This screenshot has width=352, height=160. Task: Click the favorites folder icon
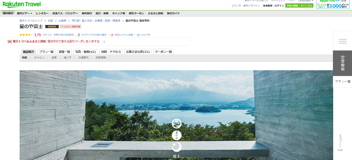112,35
